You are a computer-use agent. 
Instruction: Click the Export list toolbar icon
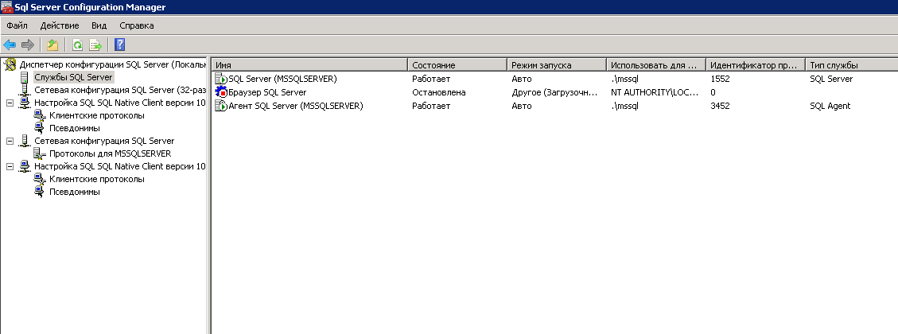tap(95, 45)
